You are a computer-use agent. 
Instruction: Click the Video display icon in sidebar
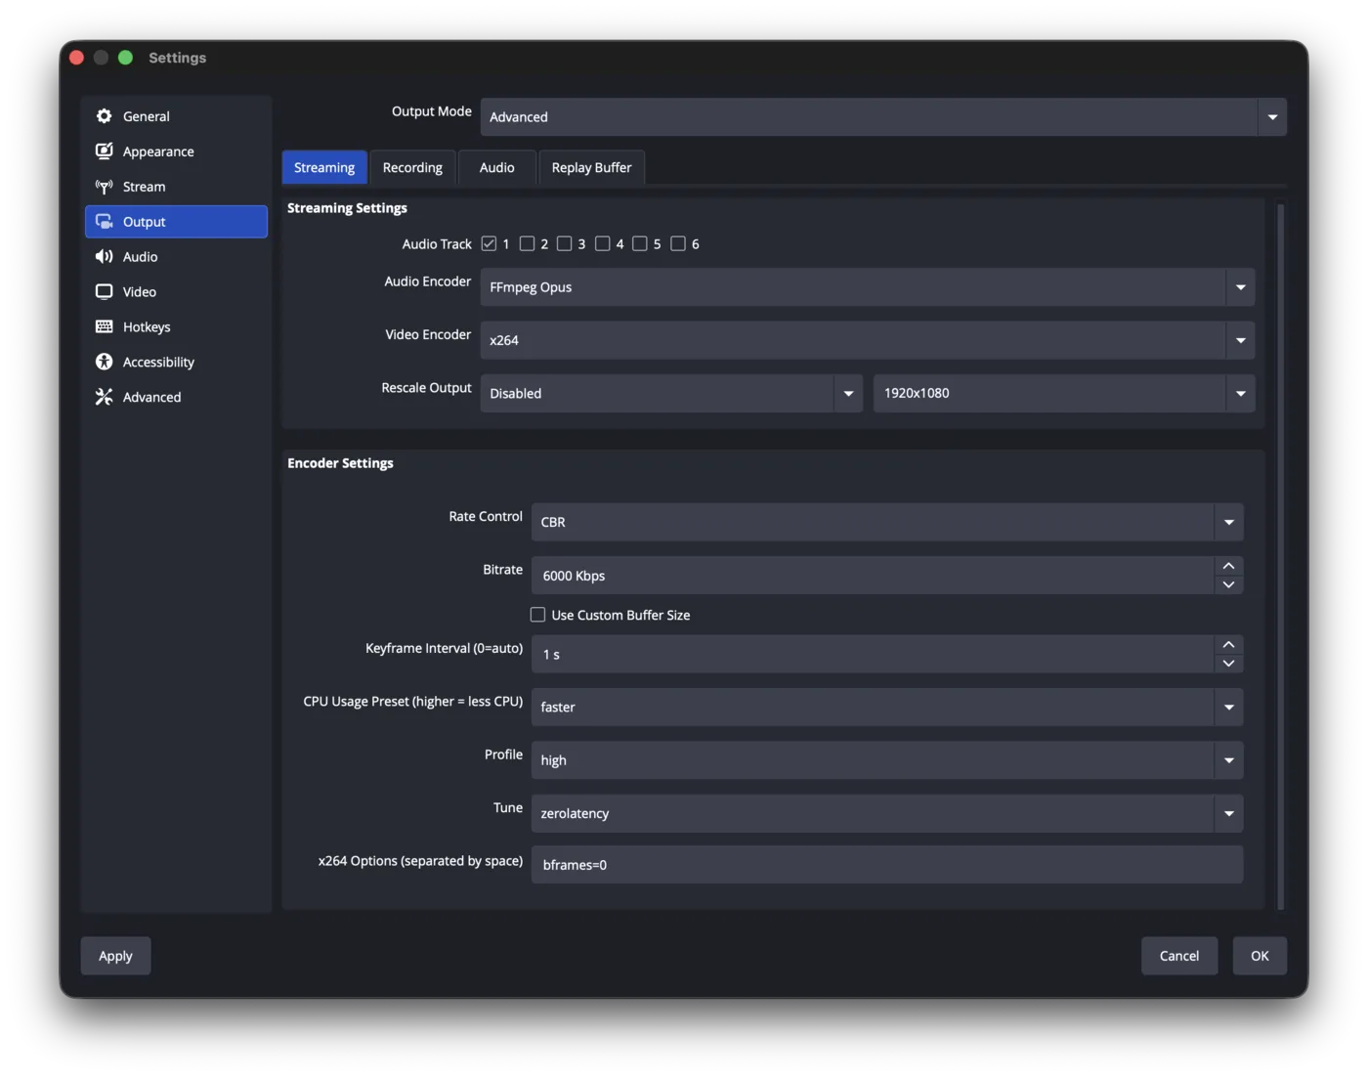point(104,292)
